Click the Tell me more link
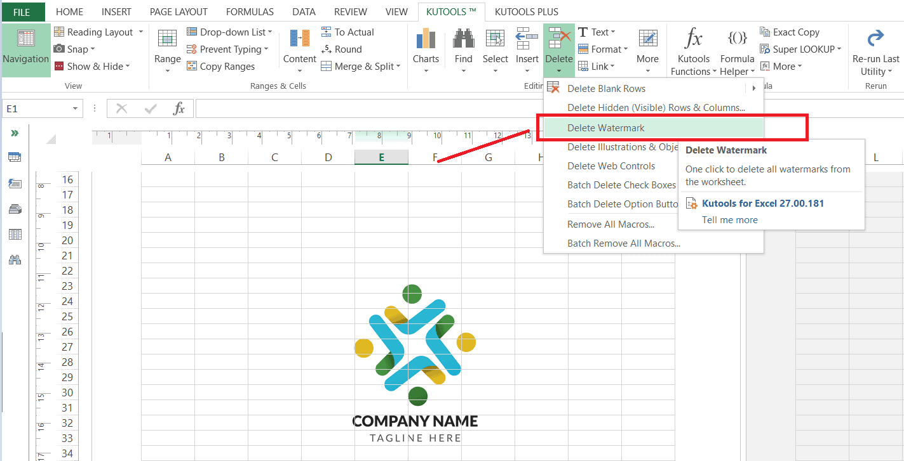Image resolution: width=904 pixels, height=461 pixels. (729, 219)
